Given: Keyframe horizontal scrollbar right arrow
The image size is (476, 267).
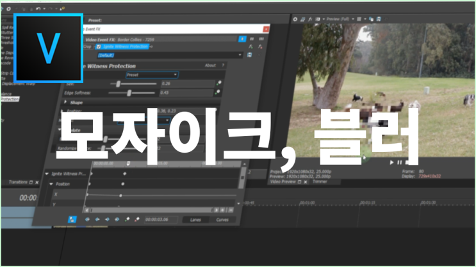Looking at the screenshot, I should tap(216, 210).
